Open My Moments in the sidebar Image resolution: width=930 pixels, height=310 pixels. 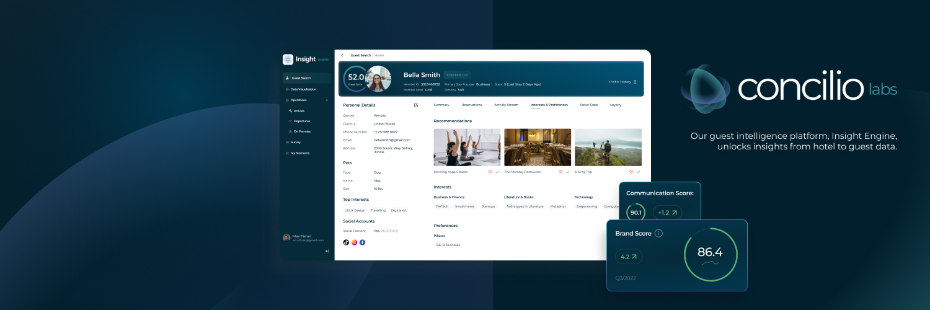[x=299, y=153]
